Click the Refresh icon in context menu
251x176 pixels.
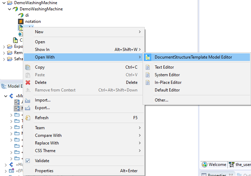point(28,118)
